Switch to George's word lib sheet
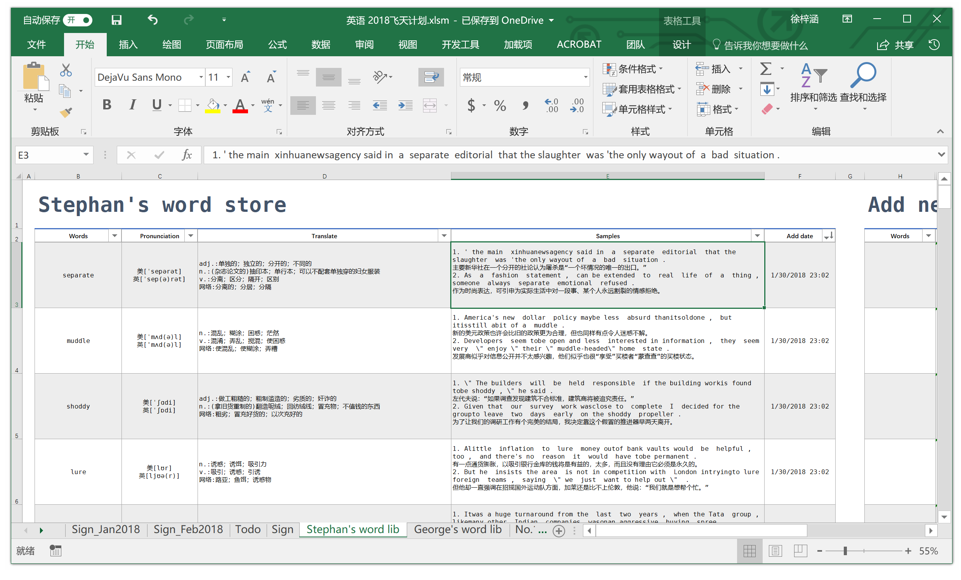The height and width of the screenshot is (580, 961). click(458, 529)
